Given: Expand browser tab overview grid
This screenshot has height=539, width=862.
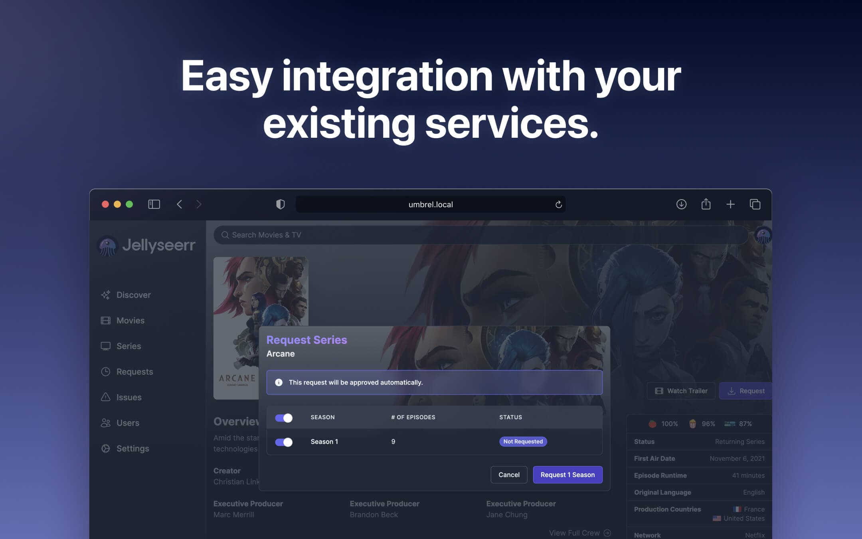Looking at the screenshot, I should pos(755,204).
